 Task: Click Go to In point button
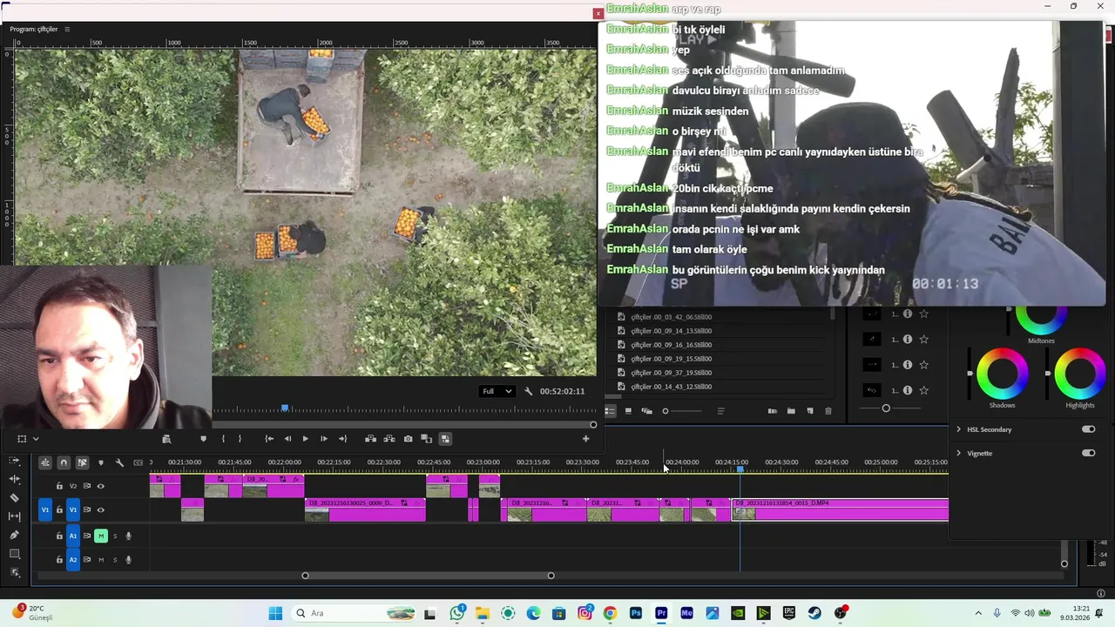[x=269, y=439]
